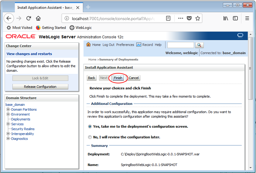This screenshot has height=173, width=256.
Task: Open Domain Partitions link
Action: [24, 109]
